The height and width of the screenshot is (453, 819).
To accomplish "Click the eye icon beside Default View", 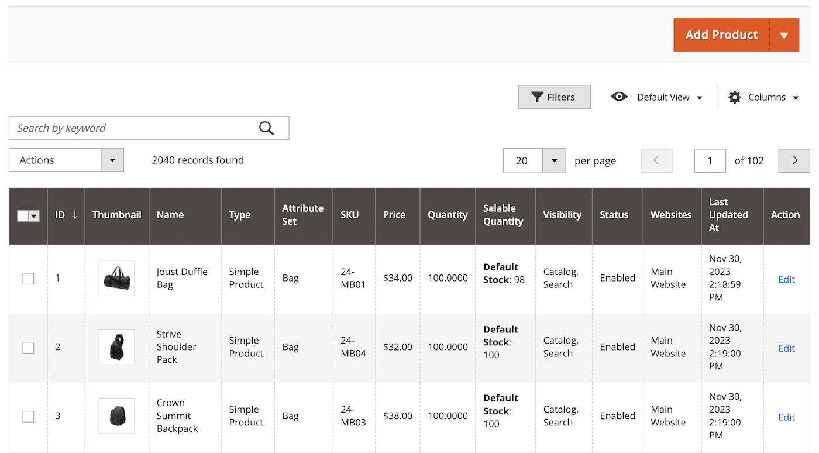I will coord(619,97).
